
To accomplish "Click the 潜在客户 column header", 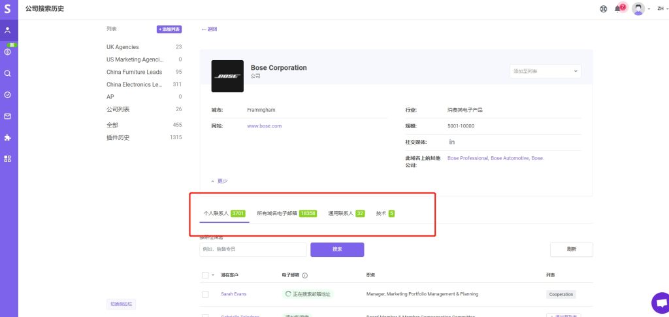I will (x=229, y=275).
